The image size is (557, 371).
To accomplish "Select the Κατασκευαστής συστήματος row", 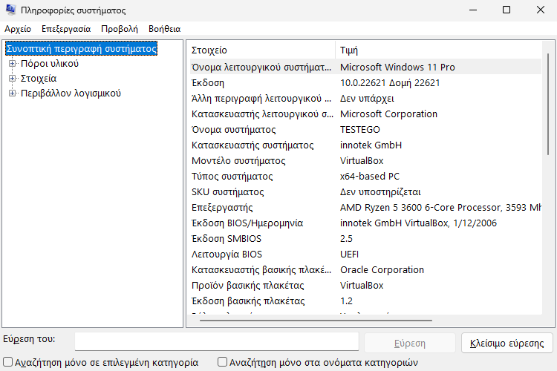I will 365,145.
